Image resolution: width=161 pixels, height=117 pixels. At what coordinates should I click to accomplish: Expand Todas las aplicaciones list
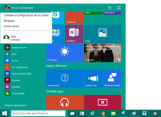[x=16, y=105]
